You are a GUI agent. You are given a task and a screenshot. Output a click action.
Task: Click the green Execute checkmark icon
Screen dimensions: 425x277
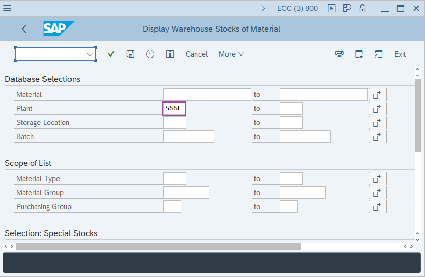(111, 54)
